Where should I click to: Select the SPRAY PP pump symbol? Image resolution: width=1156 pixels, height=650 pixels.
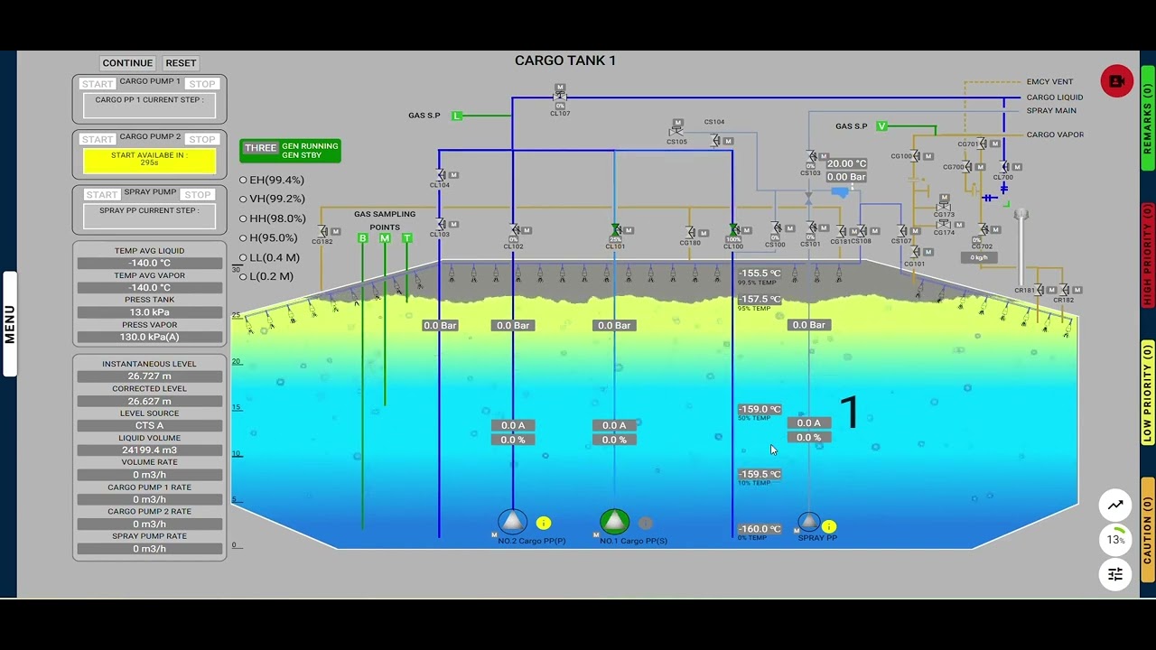(809, 522)
